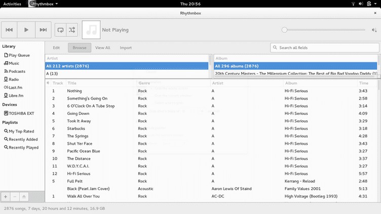This screenshot has width=381, height=214.
Task: Open Podcasts in the sidebar
Action: click(15, 71)
